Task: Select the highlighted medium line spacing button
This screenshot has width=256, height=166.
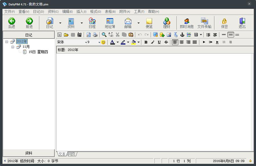Action: tap(231, 35)
